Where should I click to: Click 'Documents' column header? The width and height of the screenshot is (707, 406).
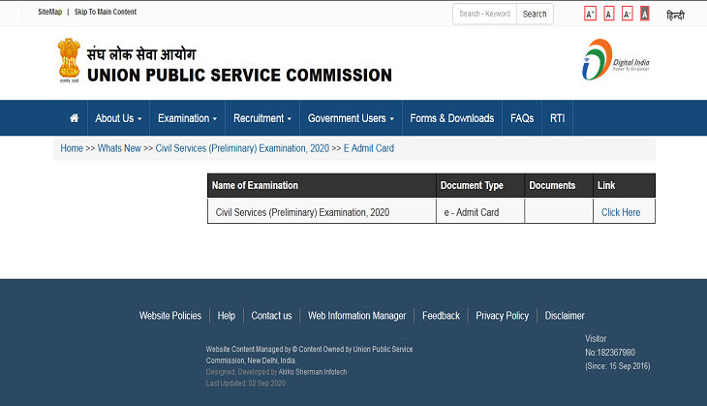(559, 185)
